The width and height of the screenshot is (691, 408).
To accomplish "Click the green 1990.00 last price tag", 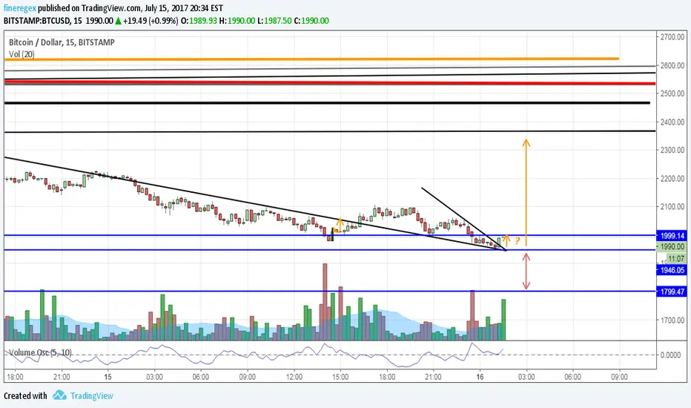I will (x=672, y=247).
